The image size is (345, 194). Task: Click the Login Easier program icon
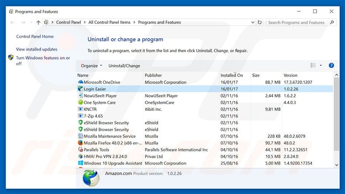80,89
